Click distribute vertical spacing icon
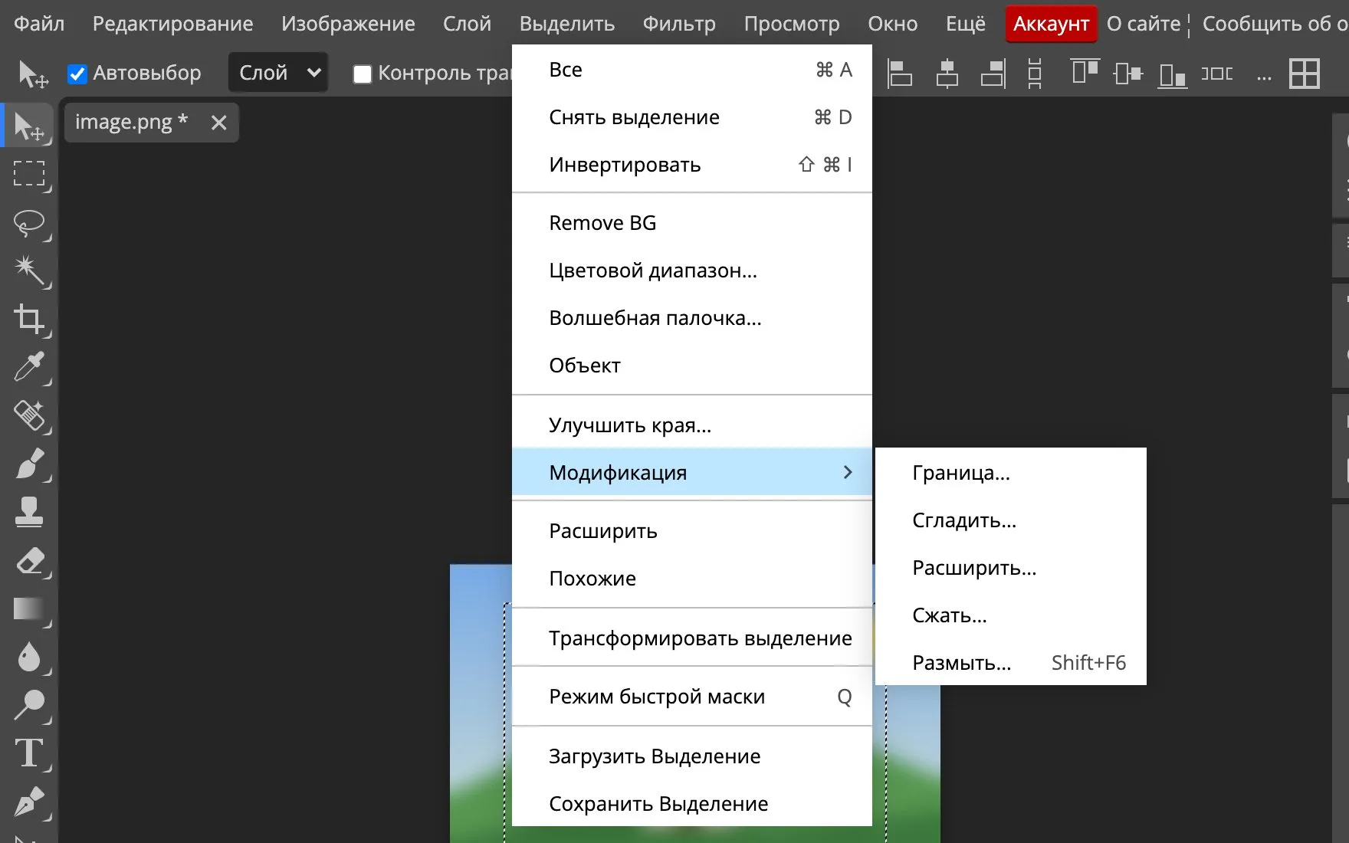1349x843 pixels. 1035,74
